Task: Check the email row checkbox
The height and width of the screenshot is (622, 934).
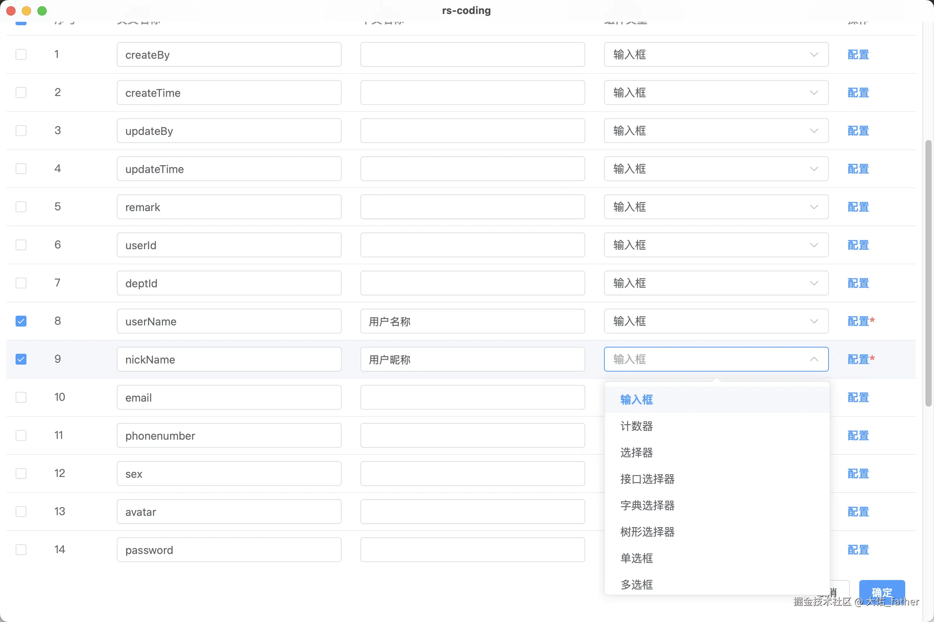Action: pyautogui.click(x=21, y=397)
